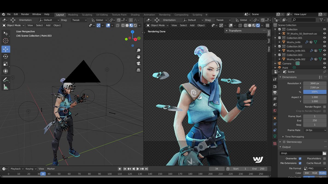Viewport: 328px width, 184px height.
Task: Toggle Overwrite checkbox
Action: click(300, 158)
